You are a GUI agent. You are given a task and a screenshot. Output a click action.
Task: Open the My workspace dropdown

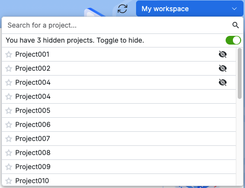pyautogui.click(x=190, y=9)
